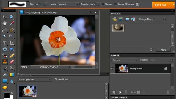Select the Crop tool
176x99 pixels.
(12, 43)
